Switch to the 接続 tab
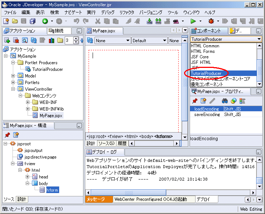This screenshot has height=214, width=265. pos(59,31)
